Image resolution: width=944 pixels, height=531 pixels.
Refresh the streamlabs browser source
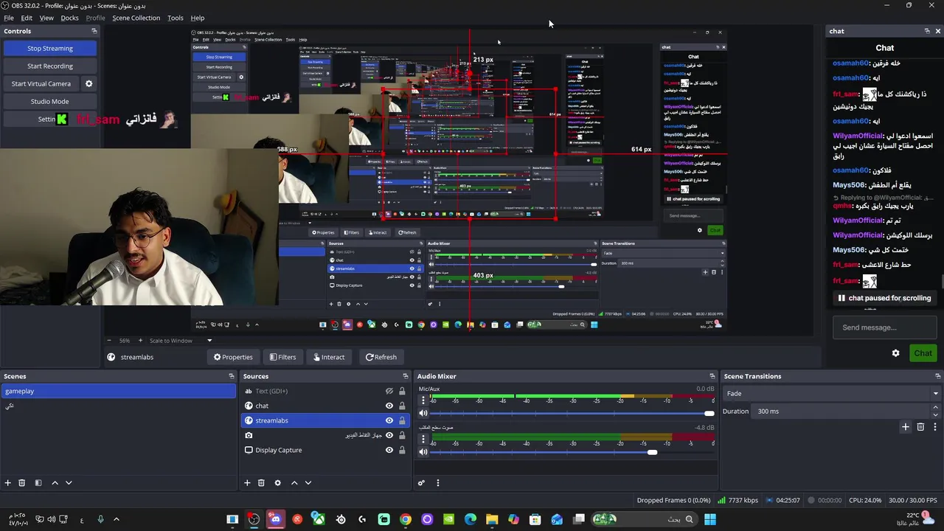[381, 357]
